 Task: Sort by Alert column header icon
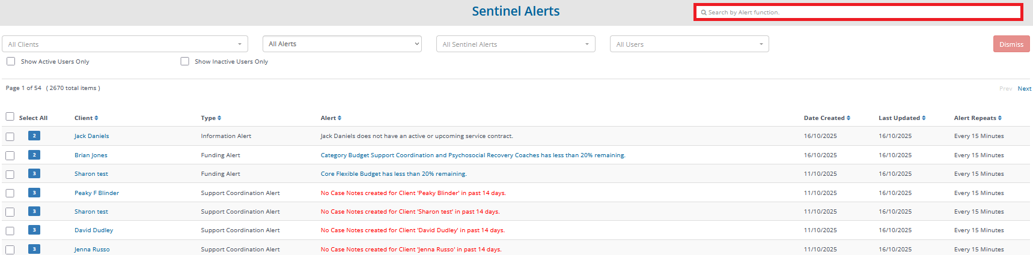point(340,118)
